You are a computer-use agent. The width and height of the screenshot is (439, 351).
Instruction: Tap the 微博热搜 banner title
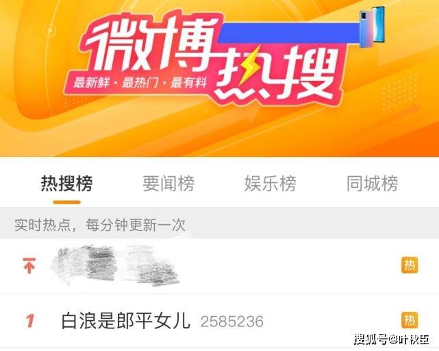[208, 59]
